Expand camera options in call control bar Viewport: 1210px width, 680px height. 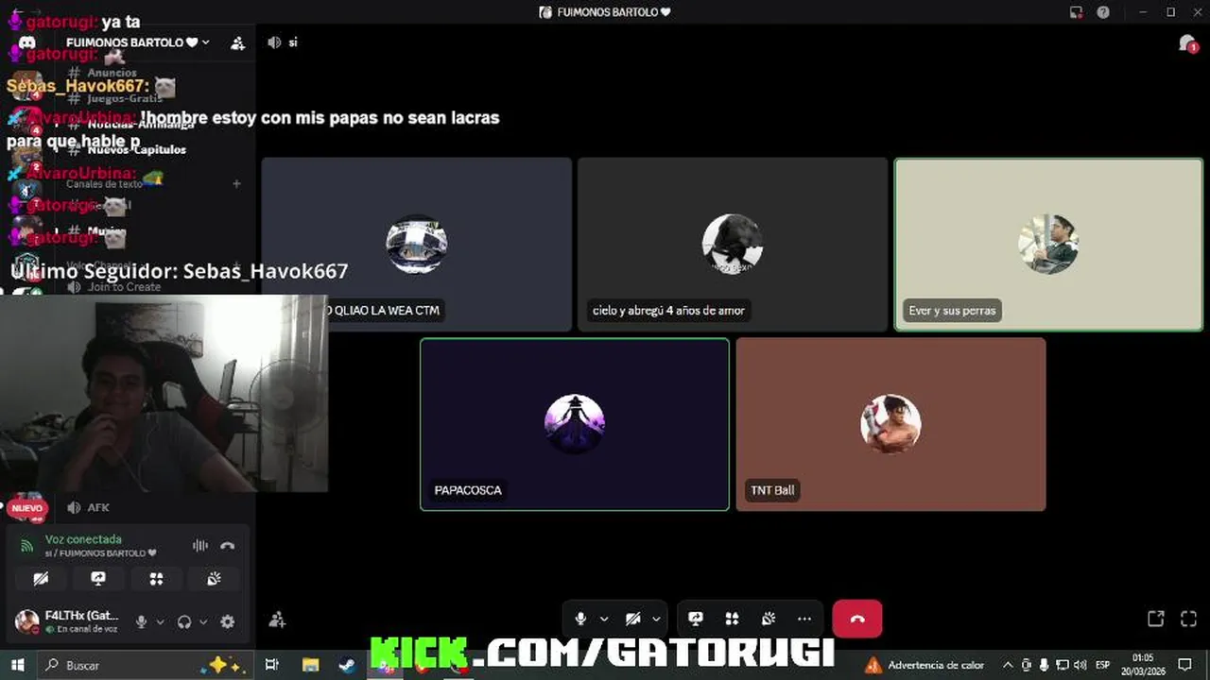click(656, 620)
